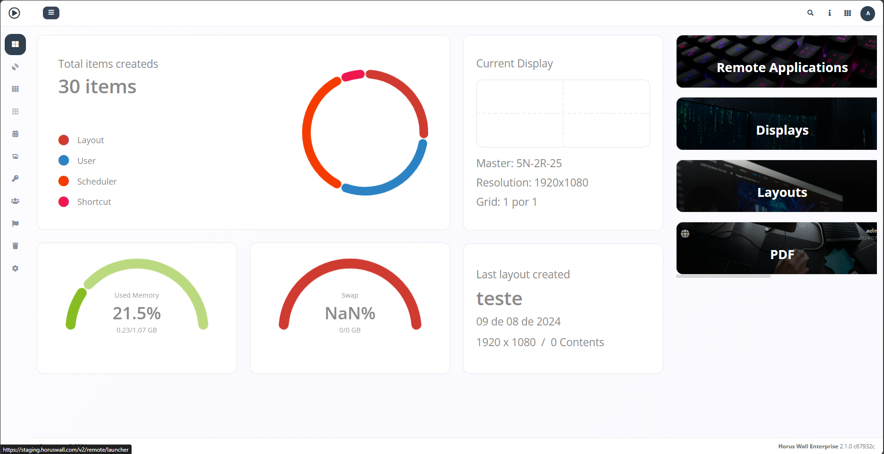The height and width of the screenshot is (454, 884).
Task: Open the apps grid menu in header
Action: point(848,13)
